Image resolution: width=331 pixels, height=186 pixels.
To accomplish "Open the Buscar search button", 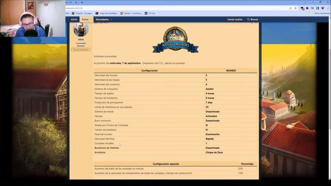I will pyautogui.click(x=252, y=20).
